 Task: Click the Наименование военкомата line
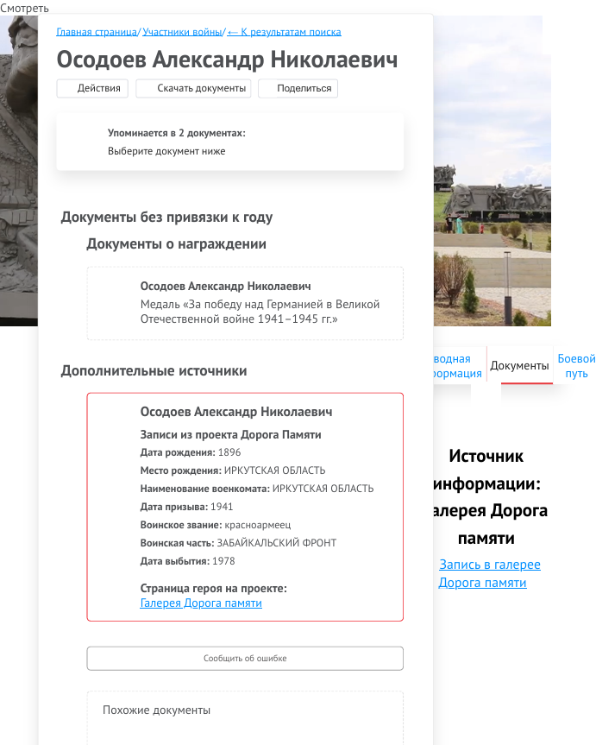coord(257,489)
